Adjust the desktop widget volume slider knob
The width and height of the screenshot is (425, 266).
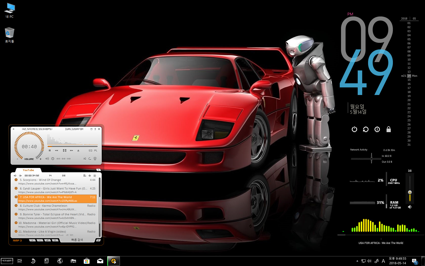tap(410, 192)
